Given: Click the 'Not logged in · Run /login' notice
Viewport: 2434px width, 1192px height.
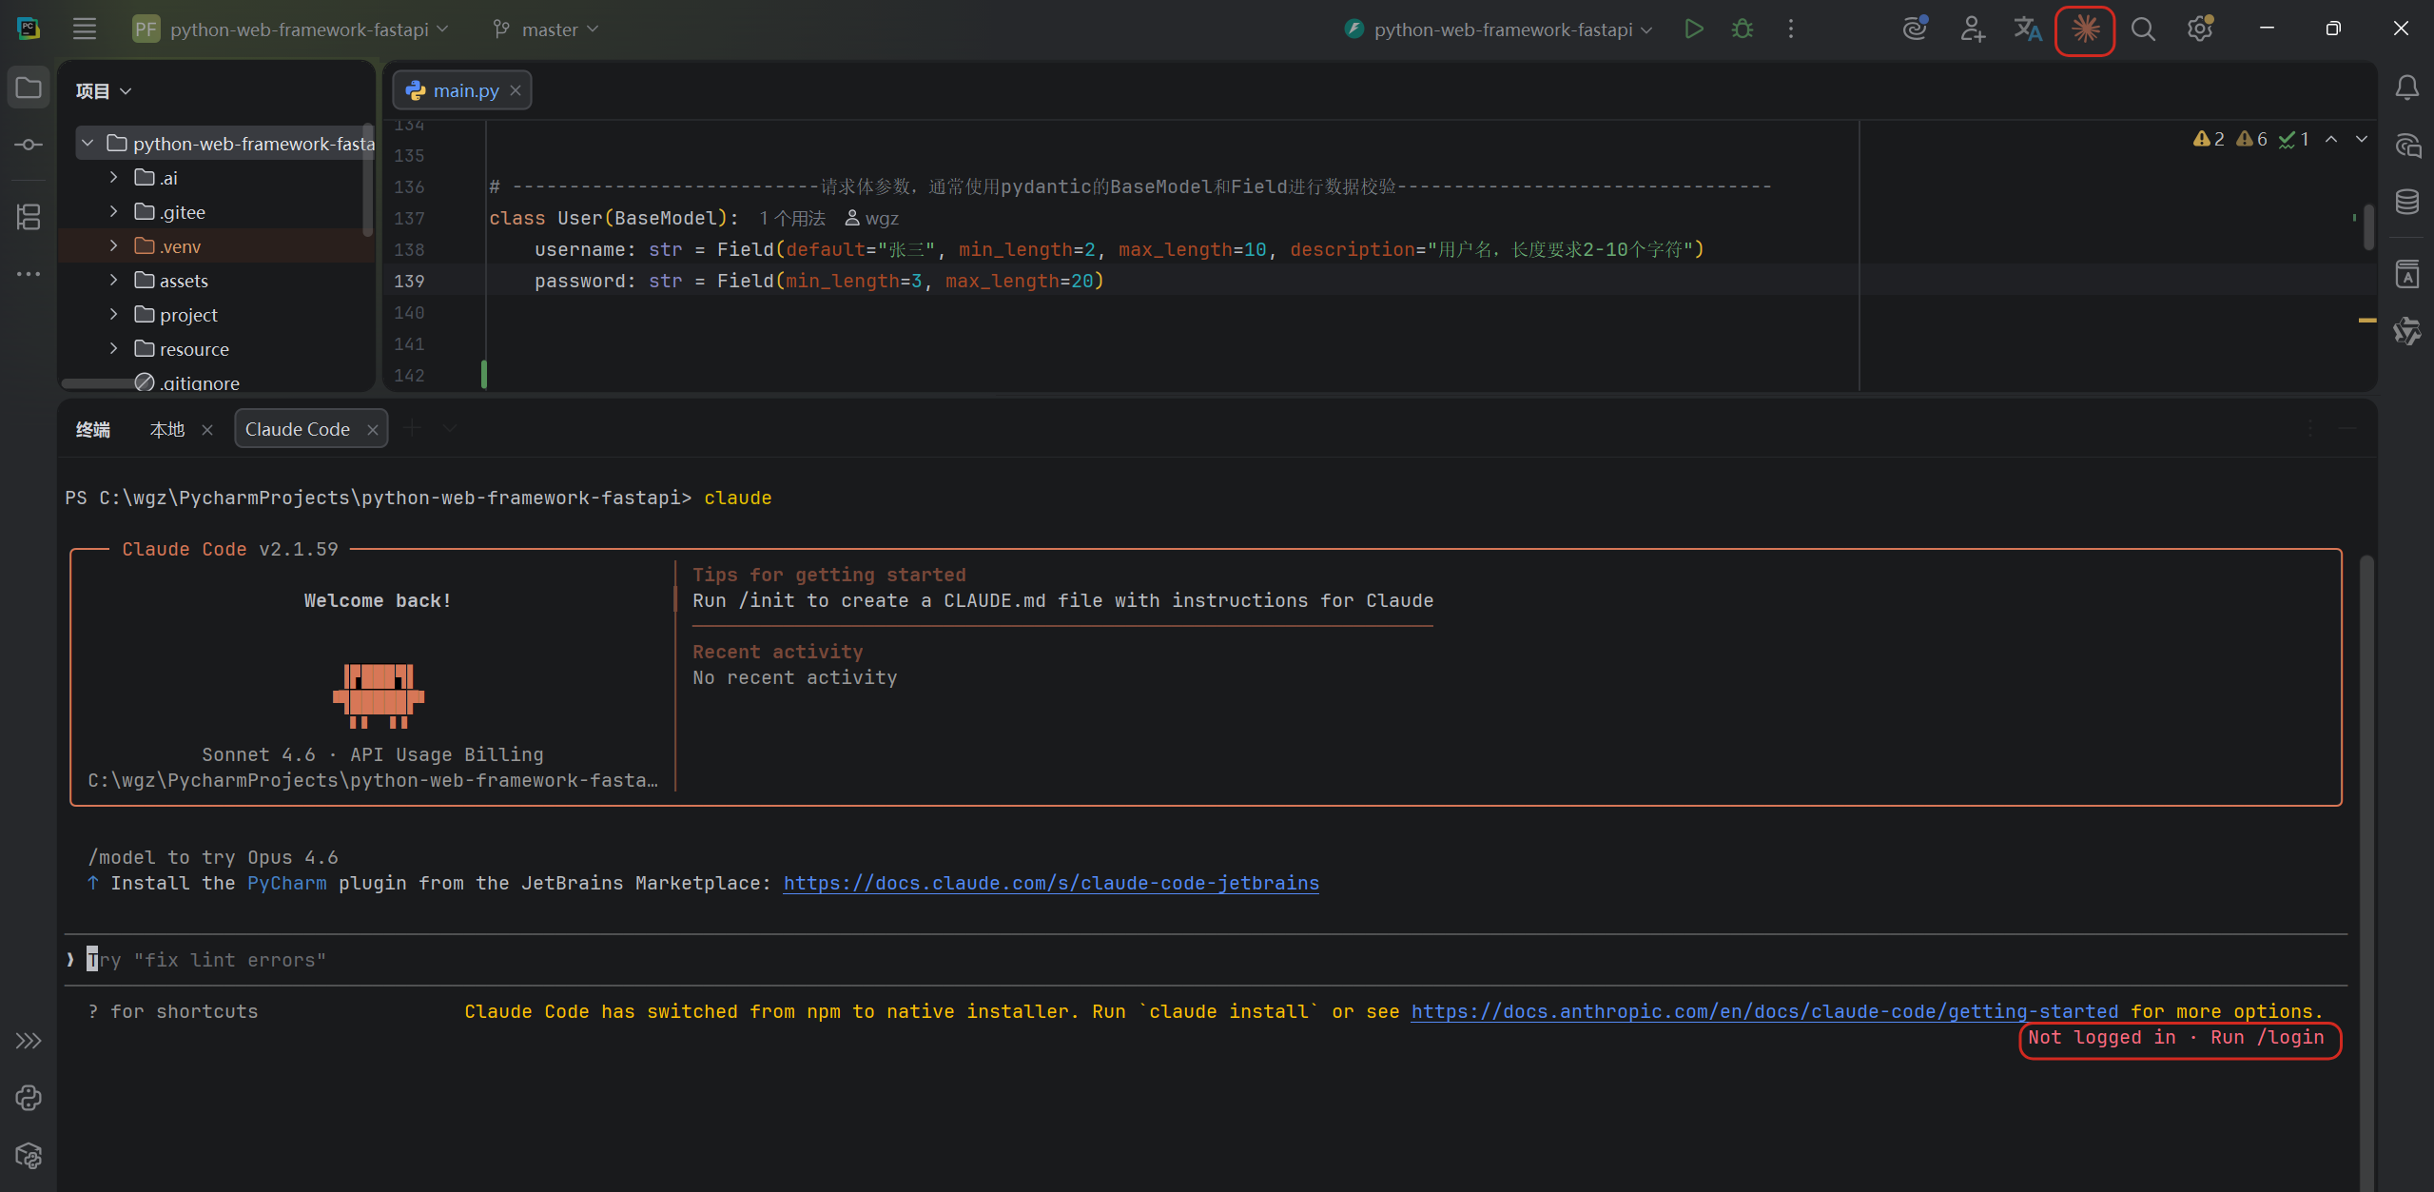Looking at the screenshot, I should [2176, 1038].
